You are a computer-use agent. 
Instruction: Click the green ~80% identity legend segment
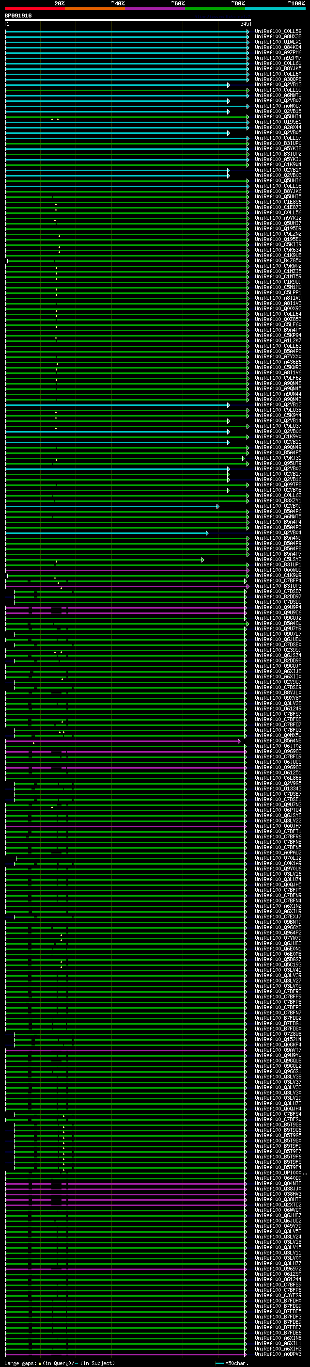215,9
